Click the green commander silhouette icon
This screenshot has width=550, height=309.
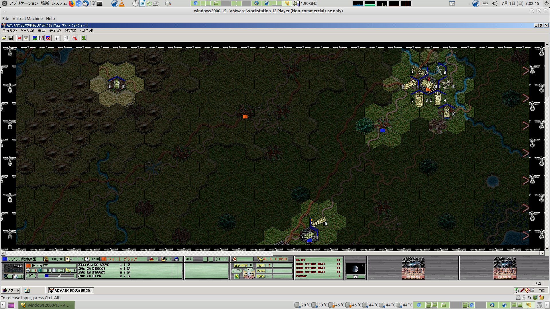click(84, 38)
